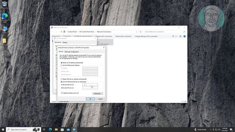
Task: Toggle the preview pane icon
Action: coord(180,36)
